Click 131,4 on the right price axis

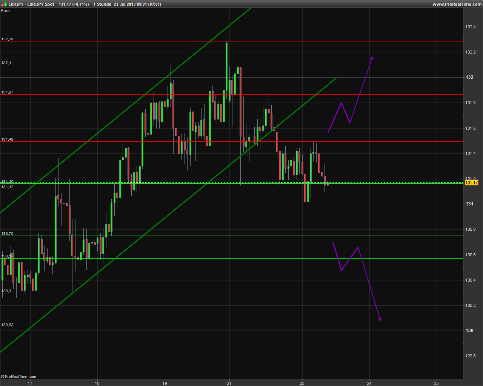(x=471, y=153)
